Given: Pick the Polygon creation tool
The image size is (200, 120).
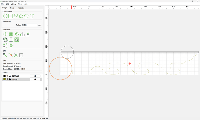Looking at the screenshot, I should [x=26, y=16].
